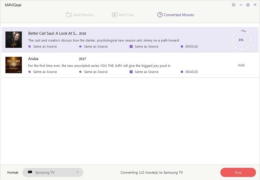
Task: Click the audio 'Same as Source' for Better Call Saul
Action: (x=96, y=47)
